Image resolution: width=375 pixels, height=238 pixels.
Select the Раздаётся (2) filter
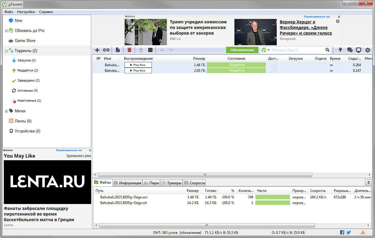[x=28, y=70]
